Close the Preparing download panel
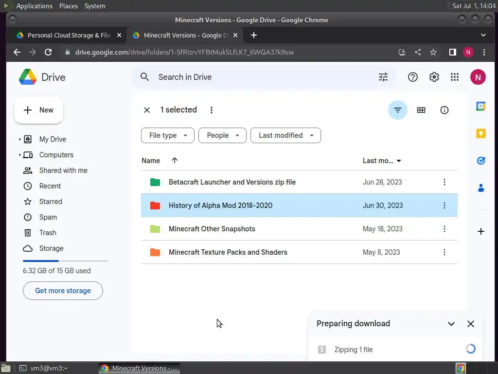 (471, 324)
